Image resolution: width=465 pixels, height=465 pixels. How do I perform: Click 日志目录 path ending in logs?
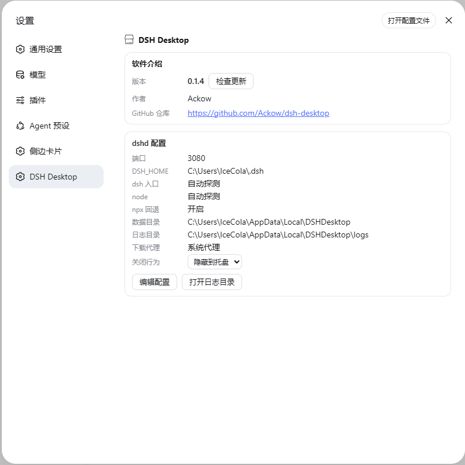[x=278, y=235]
